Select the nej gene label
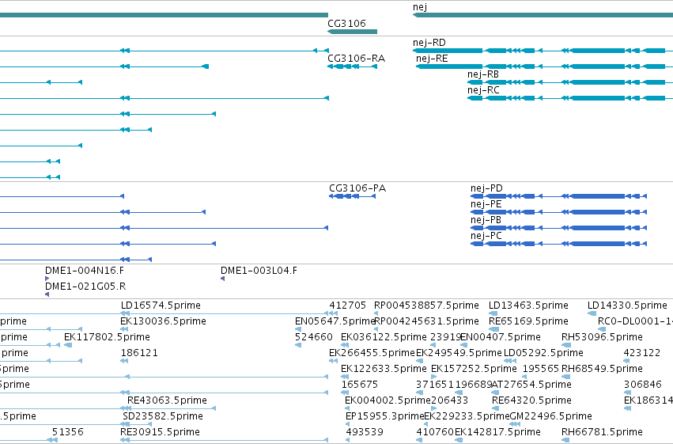673x444 pixels. coord(420,7)
